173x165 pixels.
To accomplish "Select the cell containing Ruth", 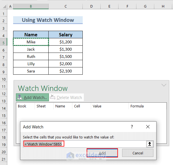I will tap(31, 56).
